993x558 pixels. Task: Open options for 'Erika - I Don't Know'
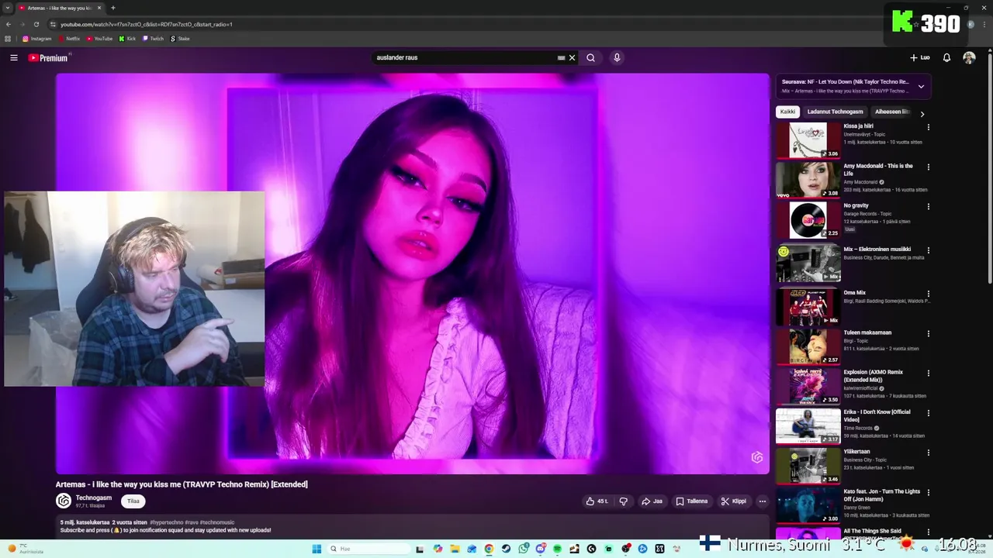[x=928, y=413]
